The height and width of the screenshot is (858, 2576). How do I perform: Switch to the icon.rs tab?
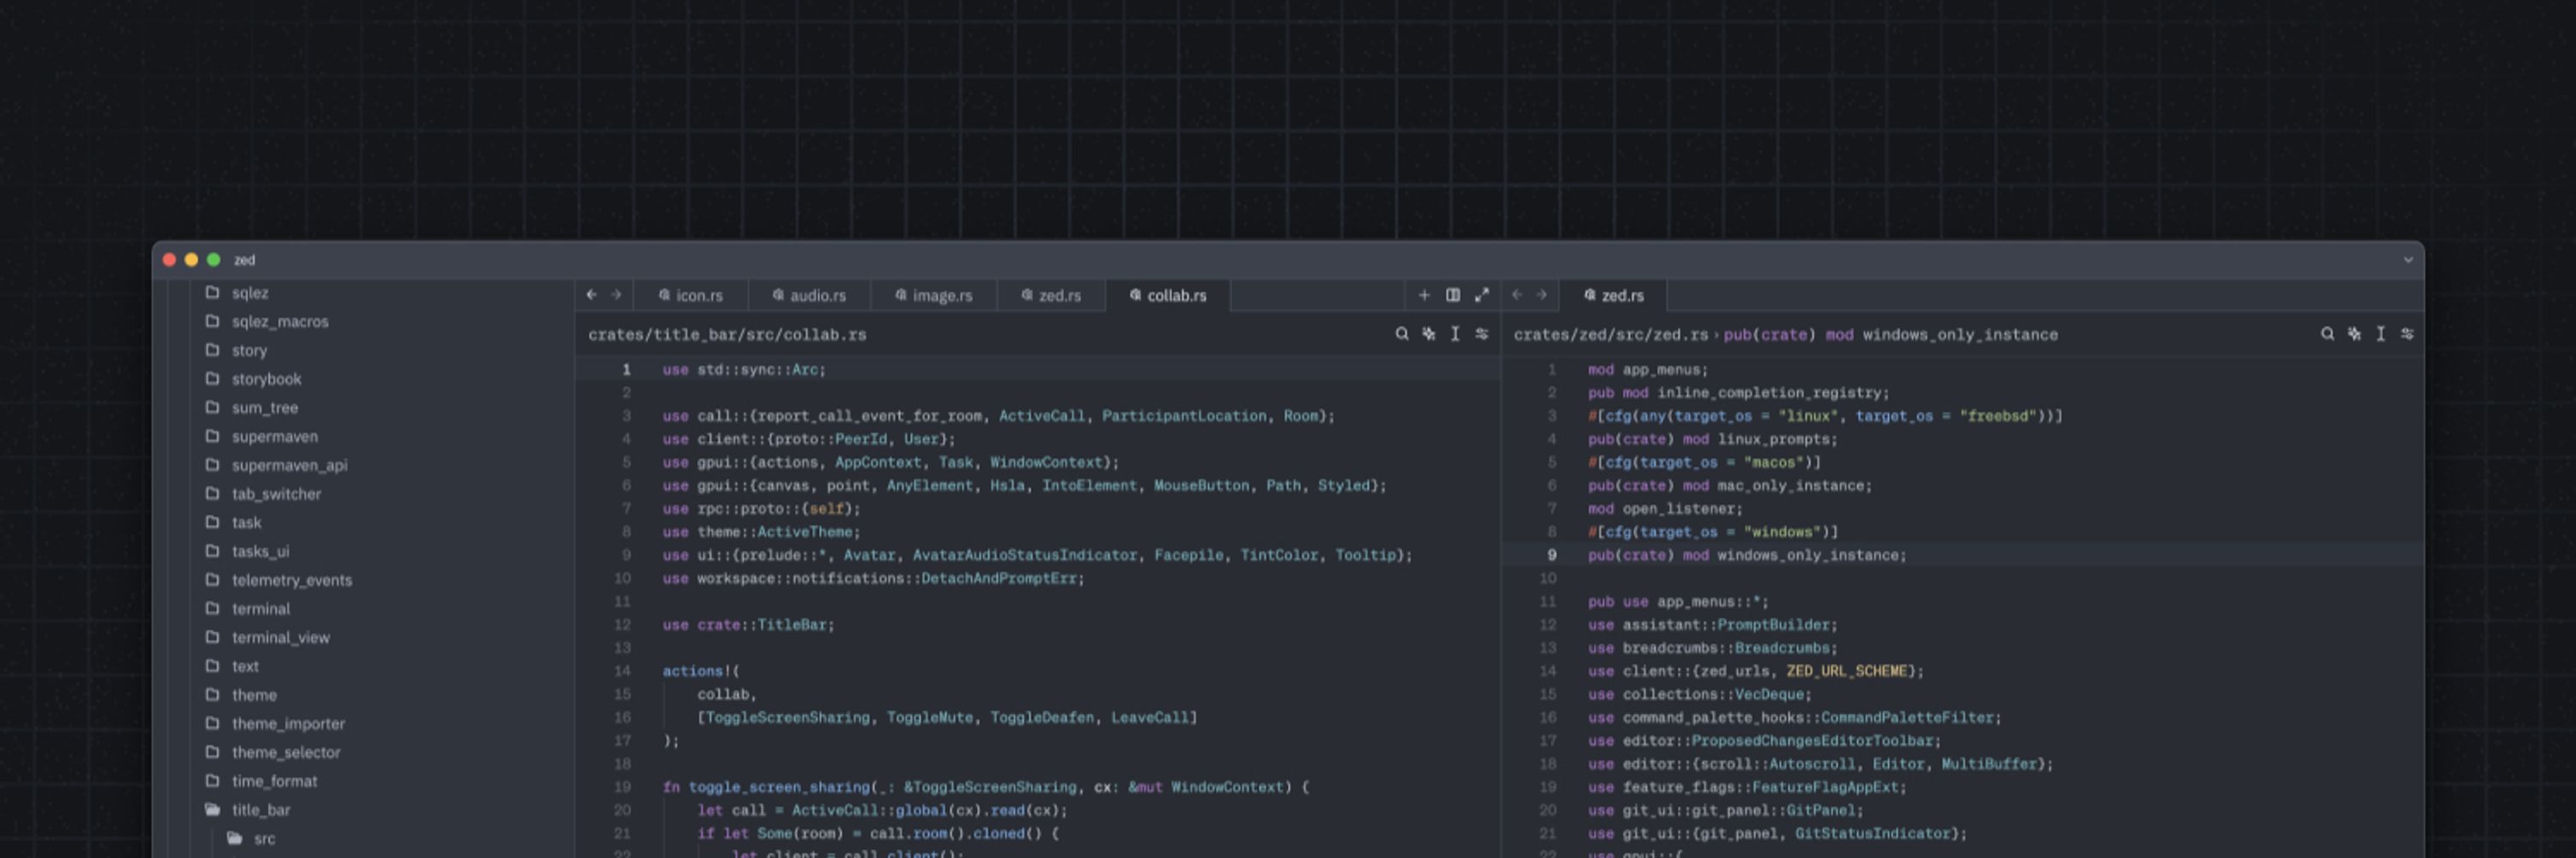pyautogui.click(x=690, y=296)
